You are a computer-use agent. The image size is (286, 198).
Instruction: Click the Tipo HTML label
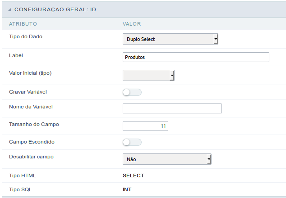click(x=23, y=175)
